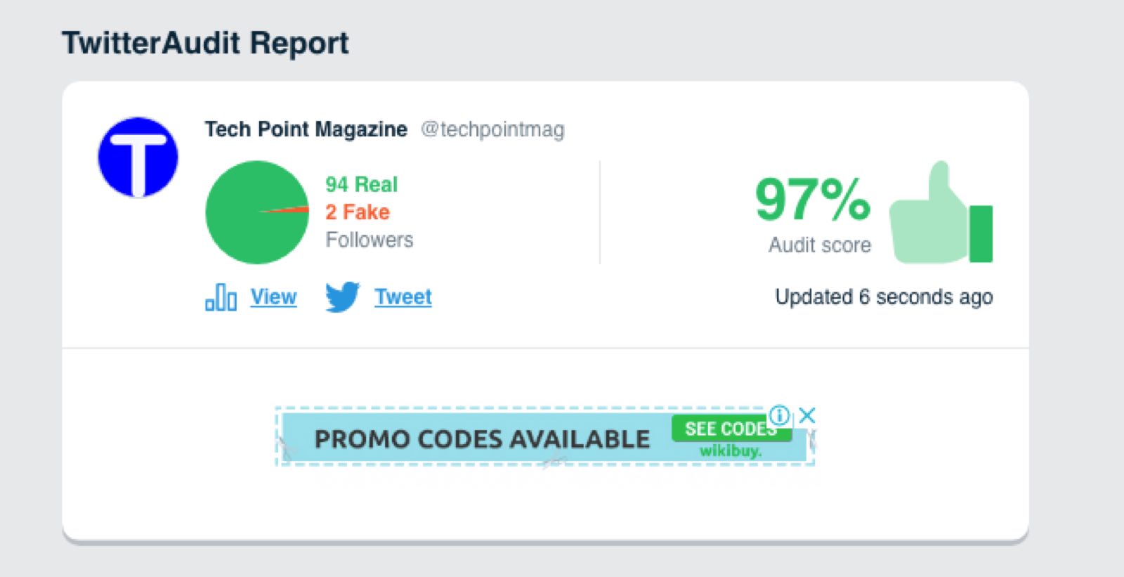1124x577 pixels.
Task: Click the @techpointmag handle text
Action: pos(493,129)
